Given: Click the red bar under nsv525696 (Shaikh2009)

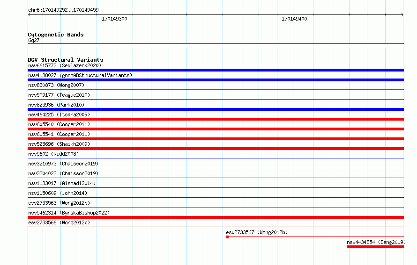Looking at the screenshot, I should coord(216,149).
